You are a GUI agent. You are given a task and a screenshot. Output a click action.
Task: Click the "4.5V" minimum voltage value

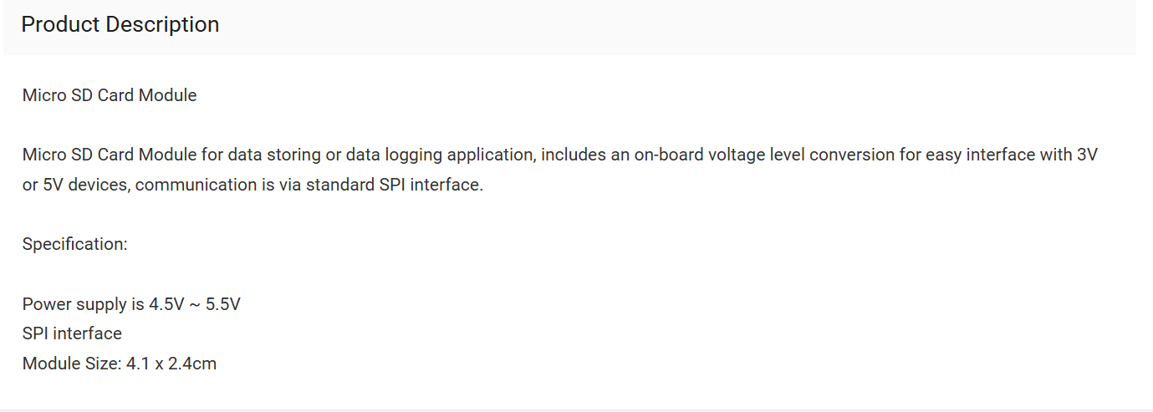(x=166, y=304)
